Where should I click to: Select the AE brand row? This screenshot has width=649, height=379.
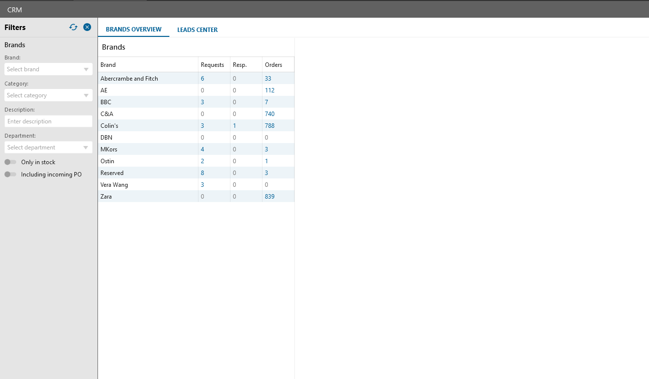(196, 90)
